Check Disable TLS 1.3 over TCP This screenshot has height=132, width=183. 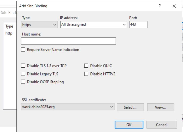[x=23, y=66]
